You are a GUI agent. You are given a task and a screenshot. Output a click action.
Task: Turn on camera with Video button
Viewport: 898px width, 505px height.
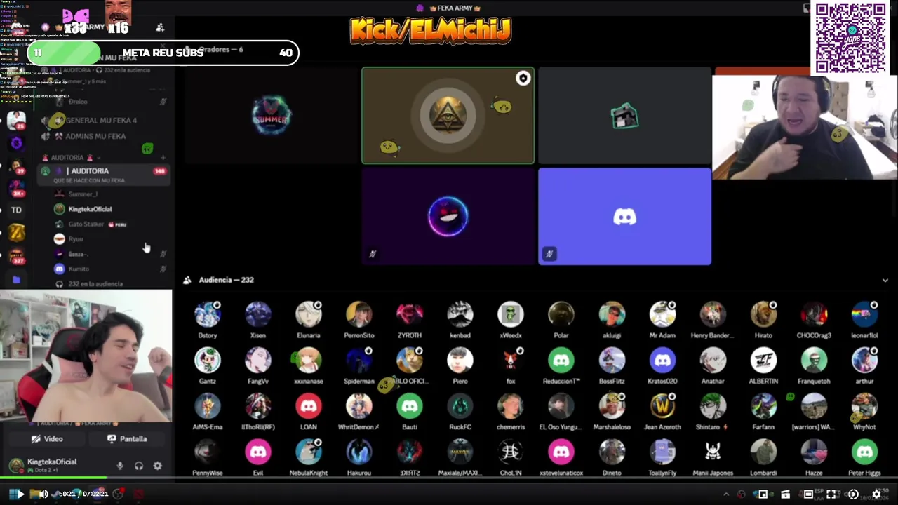click(x=47, y=439)
